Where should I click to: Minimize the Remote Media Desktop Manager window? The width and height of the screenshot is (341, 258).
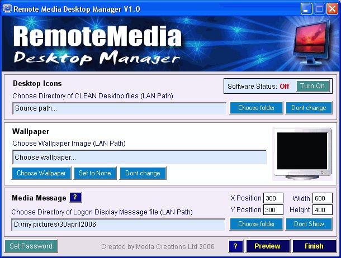click(306, 9)
